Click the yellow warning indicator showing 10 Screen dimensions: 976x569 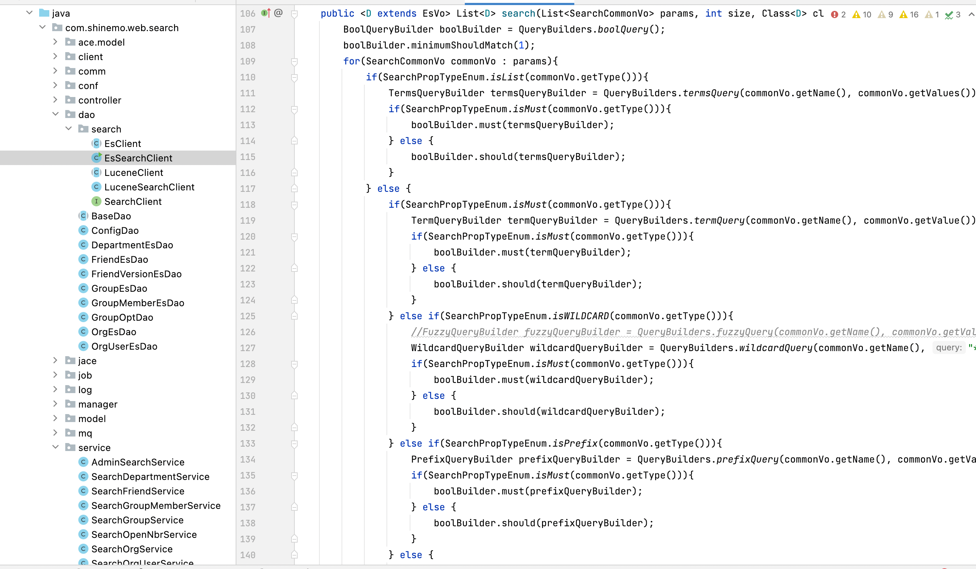pyautogui.click(x=862, y=15)
